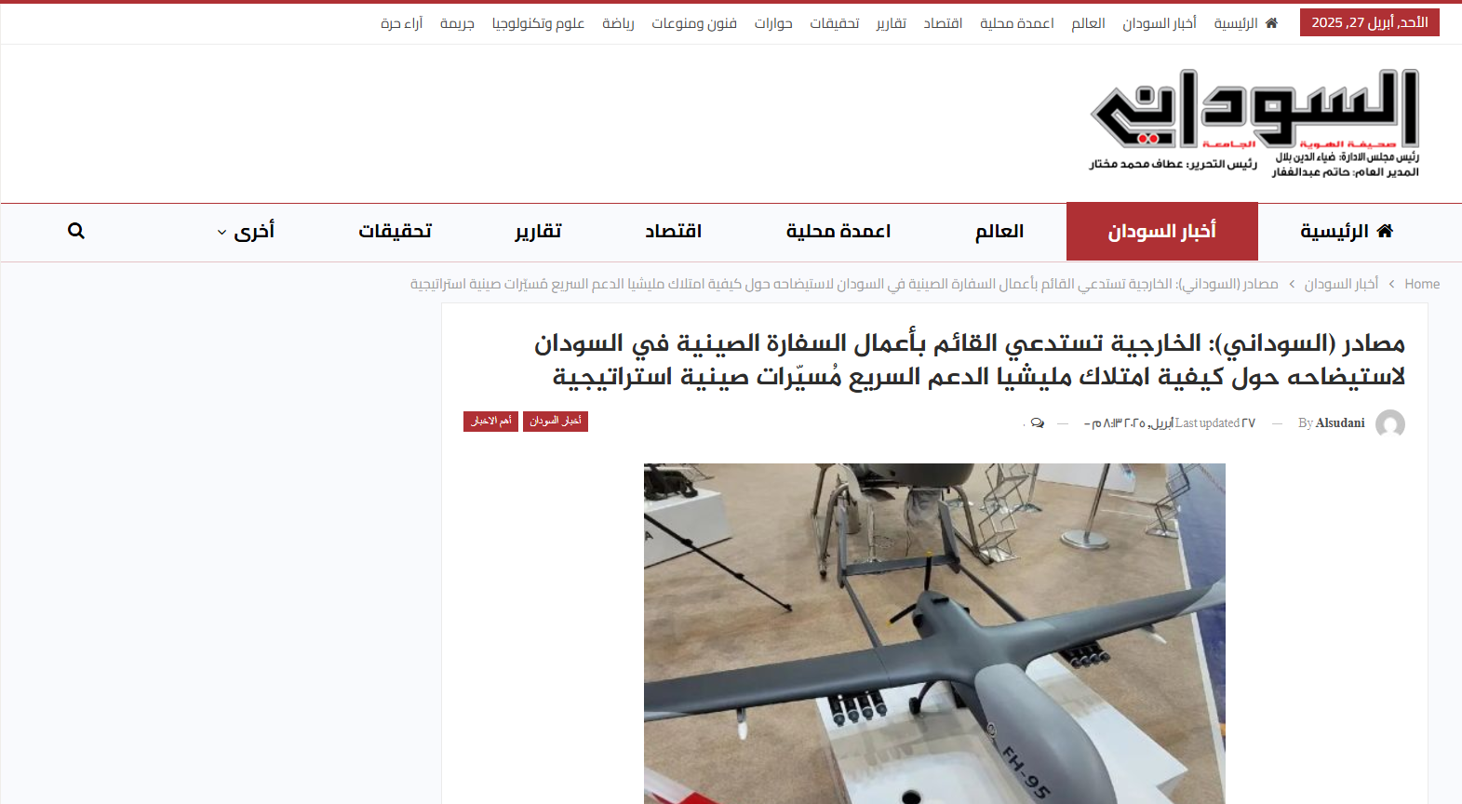This screenshot has height=804, width=1462.
Task: Select أخبار السودان main navigation tab
Action: [x=1161, y=231]
